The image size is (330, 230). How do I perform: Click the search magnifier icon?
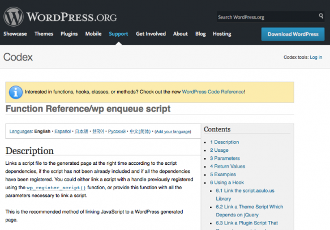321,16
